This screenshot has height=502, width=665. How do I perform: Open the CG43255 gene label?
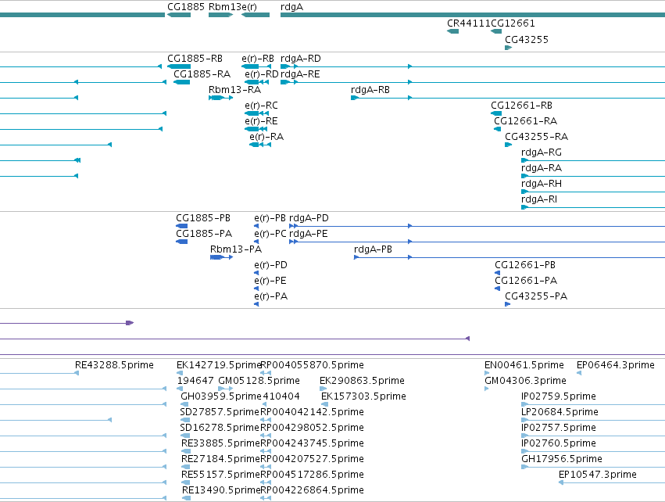[x=527, y=40]
